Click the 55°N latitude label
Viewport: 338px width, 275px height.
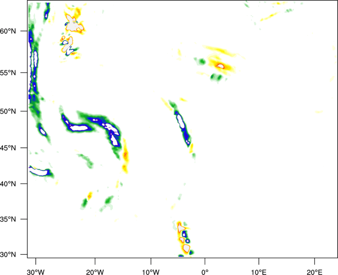(8, 73)
